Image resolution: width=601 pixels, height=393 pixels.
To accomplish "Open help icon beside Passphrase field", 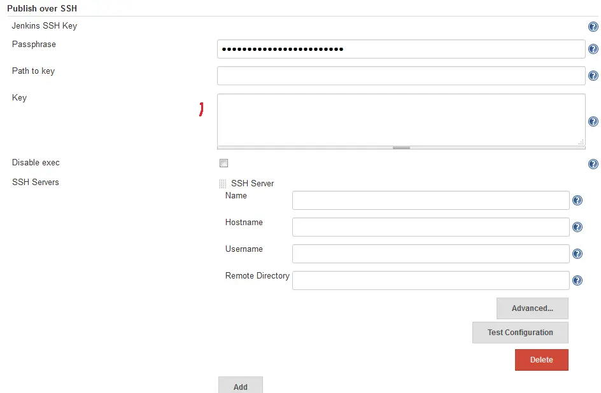I will pyautogui.click(x=593, y=49).
